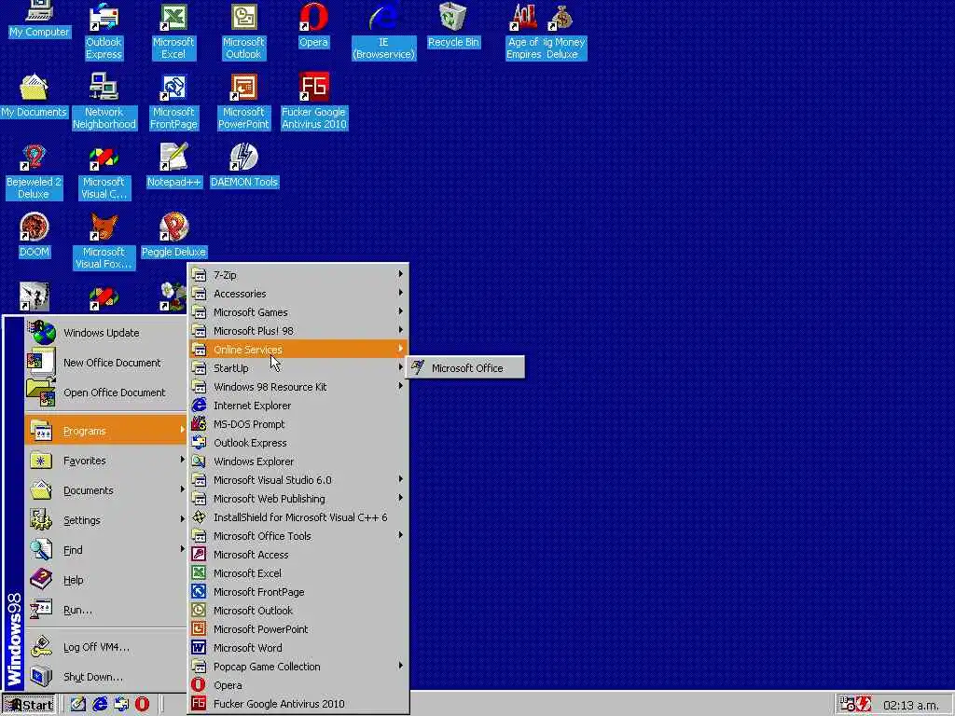Screen dimensions: 955x716
Task: Expand Microsoft Visual Studio 6.0 folder
Action: pyautogui.click(x=298, y=480)
